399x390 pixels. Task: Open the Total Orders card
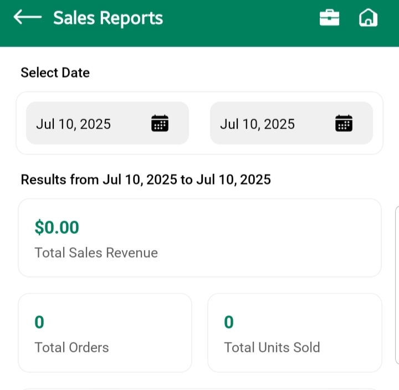(105, 332)
